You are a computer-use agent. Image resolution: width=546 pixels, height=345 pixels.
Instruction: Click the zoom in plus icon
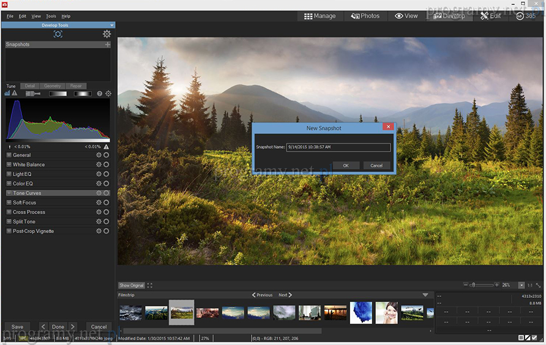point(497,285)
